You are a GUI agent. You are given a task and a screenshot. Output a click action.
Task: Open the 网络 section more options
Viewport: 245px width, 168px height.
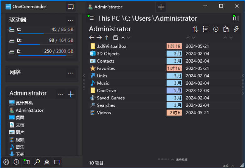[71, 73]
